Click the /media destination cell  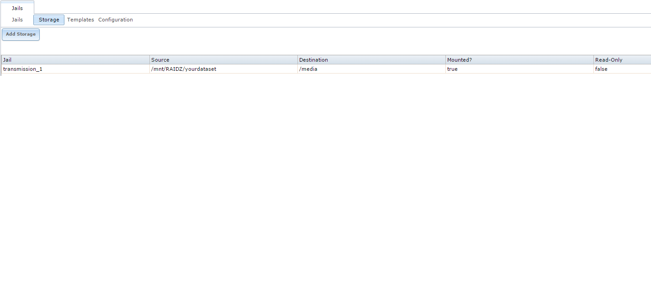371,69
